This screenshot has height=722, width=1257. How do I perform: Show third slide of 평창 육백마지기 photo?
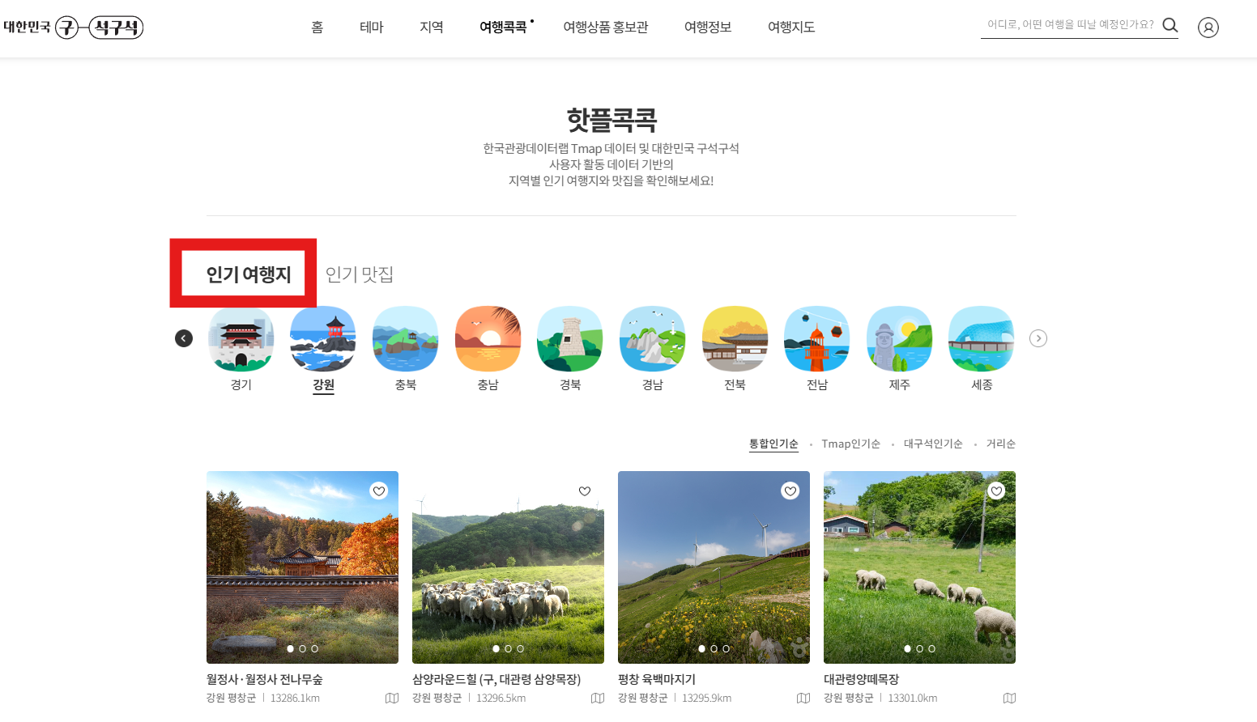(x=727, y=648)
